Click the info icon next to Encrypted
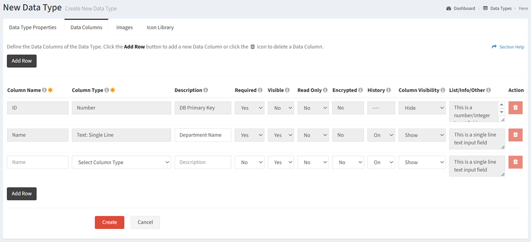531x242 pixels. pyautogui.click(x=360, y=90)
